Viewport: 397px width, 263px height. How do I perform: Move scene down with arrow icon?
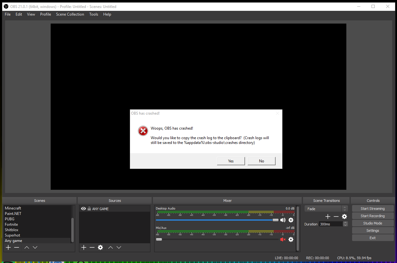click(35, 247)
